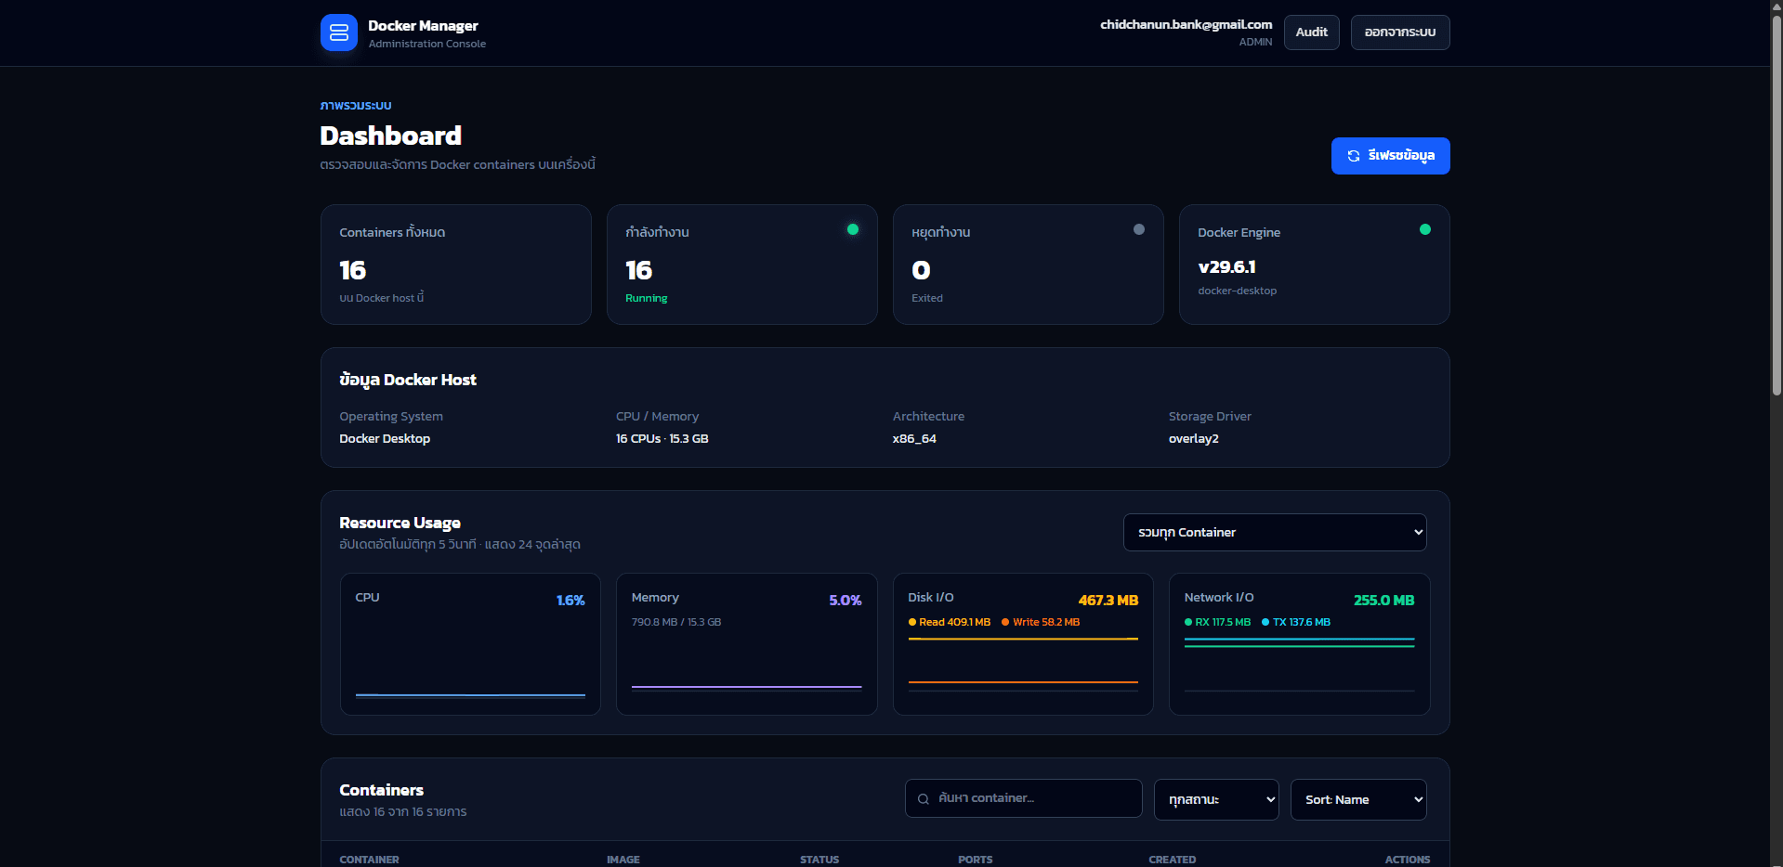Click the Network I/O chart card
The height and width of the screenshot is (867, 1783).
coord(1299,644)
